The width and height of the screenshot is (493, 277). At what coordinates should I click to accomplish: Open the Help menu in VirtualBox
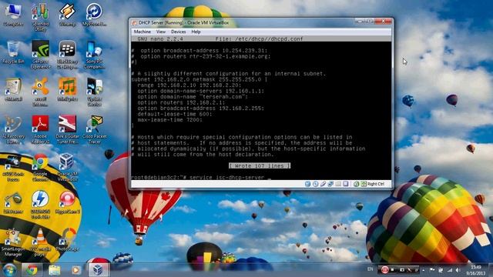pyautogui.click(x=196, y=32)
